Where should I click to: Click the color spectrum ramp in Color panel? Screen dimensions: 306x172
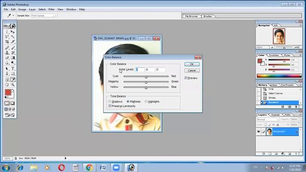pyautogui.click(x=279, y=76)
